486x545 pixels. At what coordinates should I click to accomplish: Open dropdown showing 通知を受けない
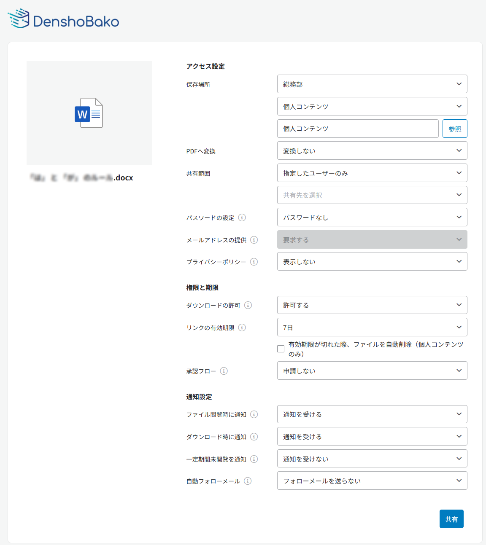pyautogui.click(x=372, y=459)
